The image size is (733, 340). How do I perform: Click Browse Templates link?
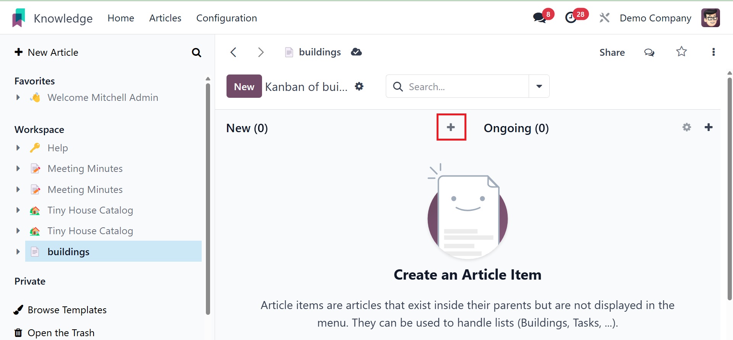click(x=67, y=310)
